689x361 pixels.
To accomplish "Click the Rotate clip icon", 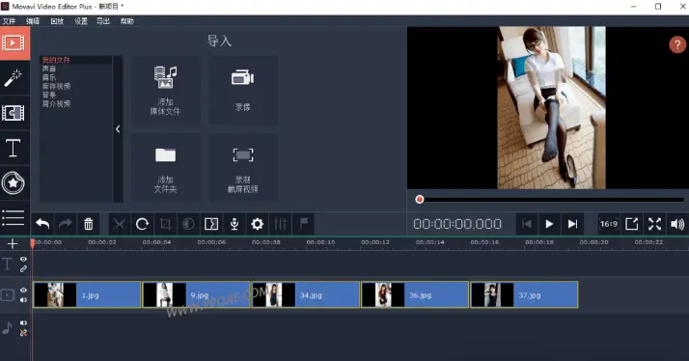I will 142,224.
